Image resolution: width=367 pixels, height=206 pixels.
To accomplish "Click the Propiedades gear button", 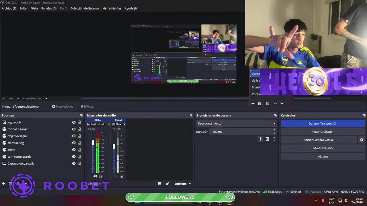I will [63, 106].
